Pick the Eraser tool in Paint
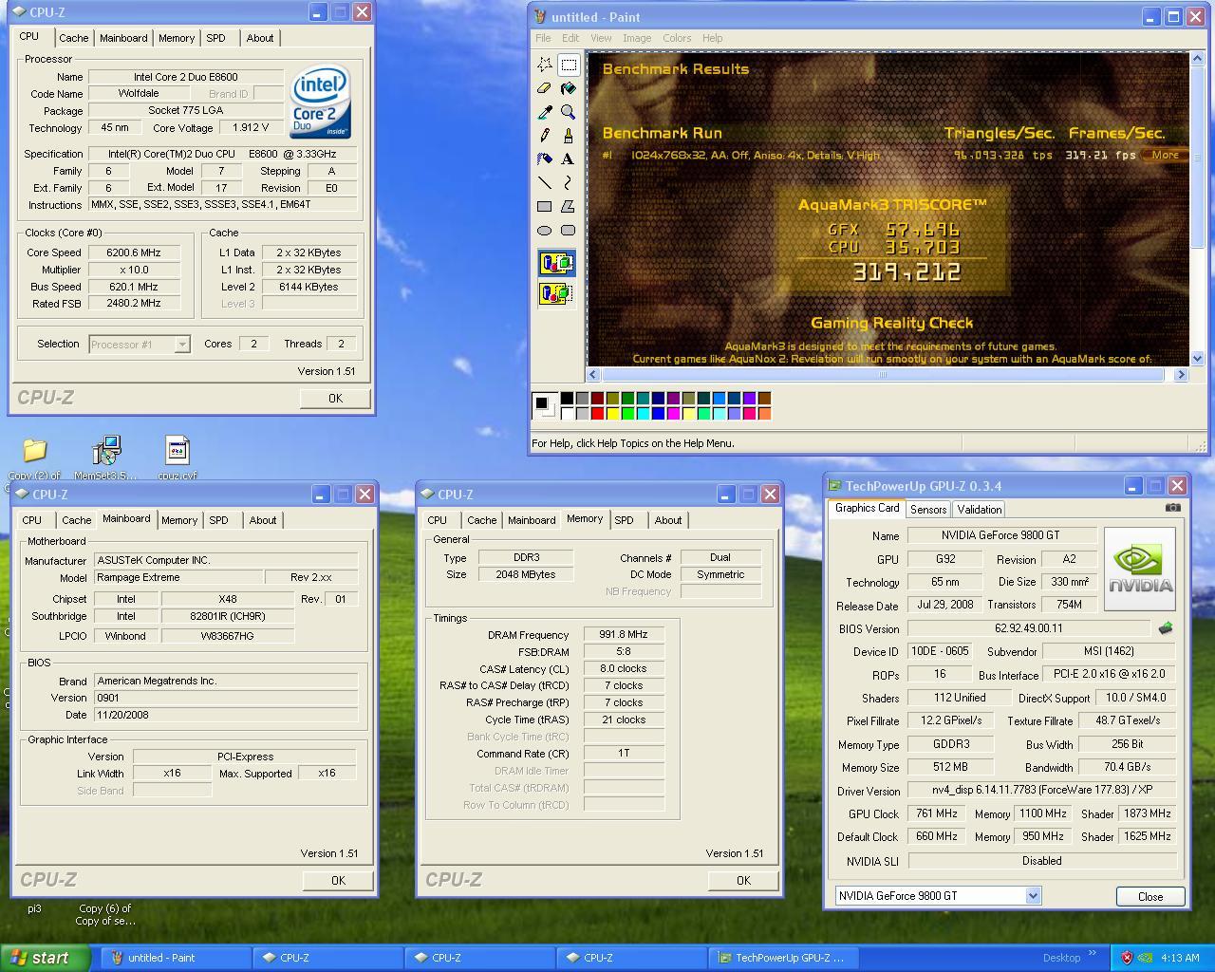The width and height of the screenshot is (1215, 972). click(x=545, y=88)
